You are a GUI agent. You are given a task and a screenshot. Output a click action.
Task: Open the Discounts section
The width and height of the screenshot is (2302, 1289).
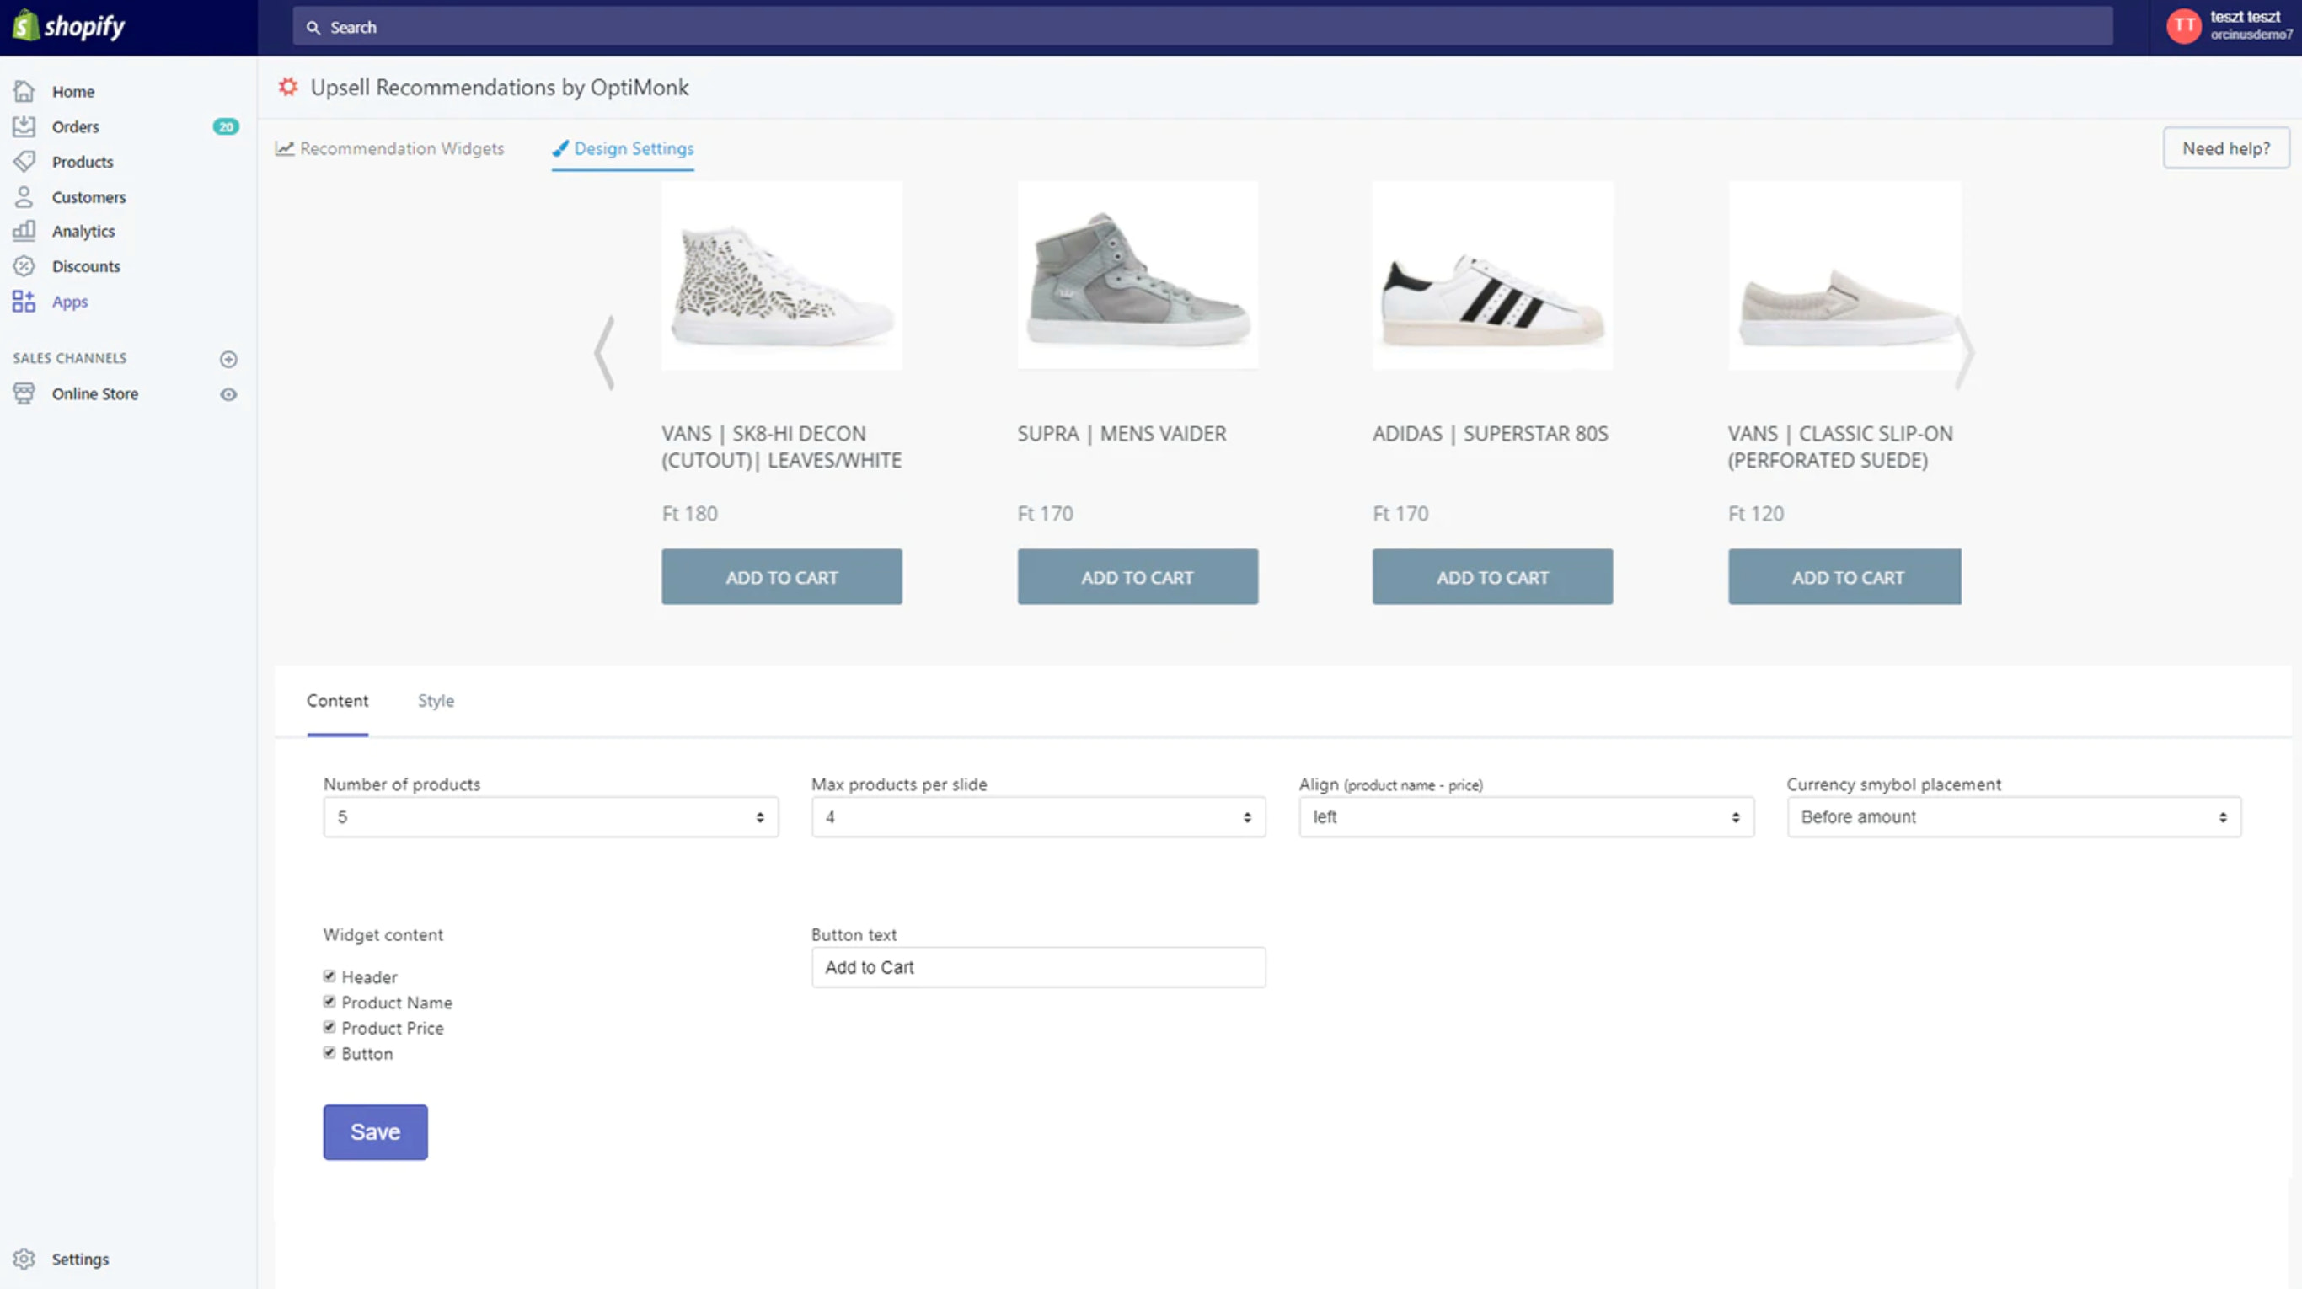coord(86,265)
